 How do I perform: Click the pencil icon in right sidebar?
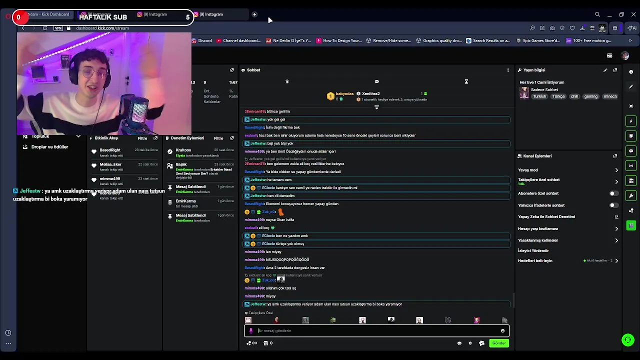click(x=631, y=86)
